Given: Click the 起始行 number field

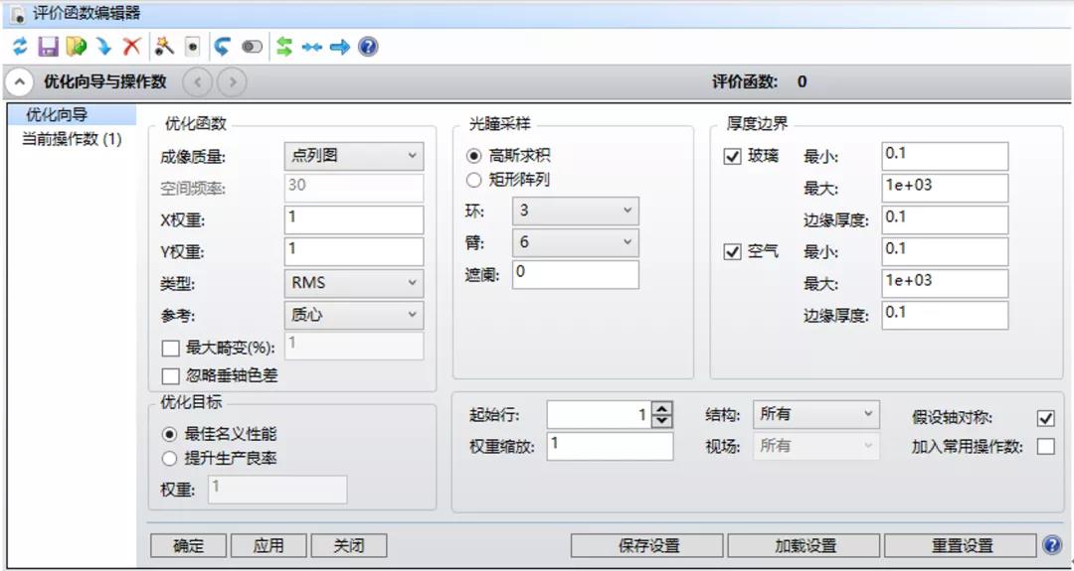Looking at the screenshot, I should (600, 414).
